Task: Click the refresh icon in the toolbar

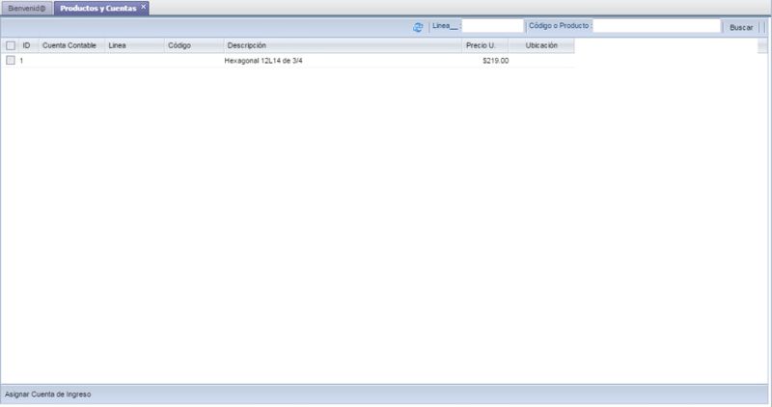Action: tap(418, 27)
